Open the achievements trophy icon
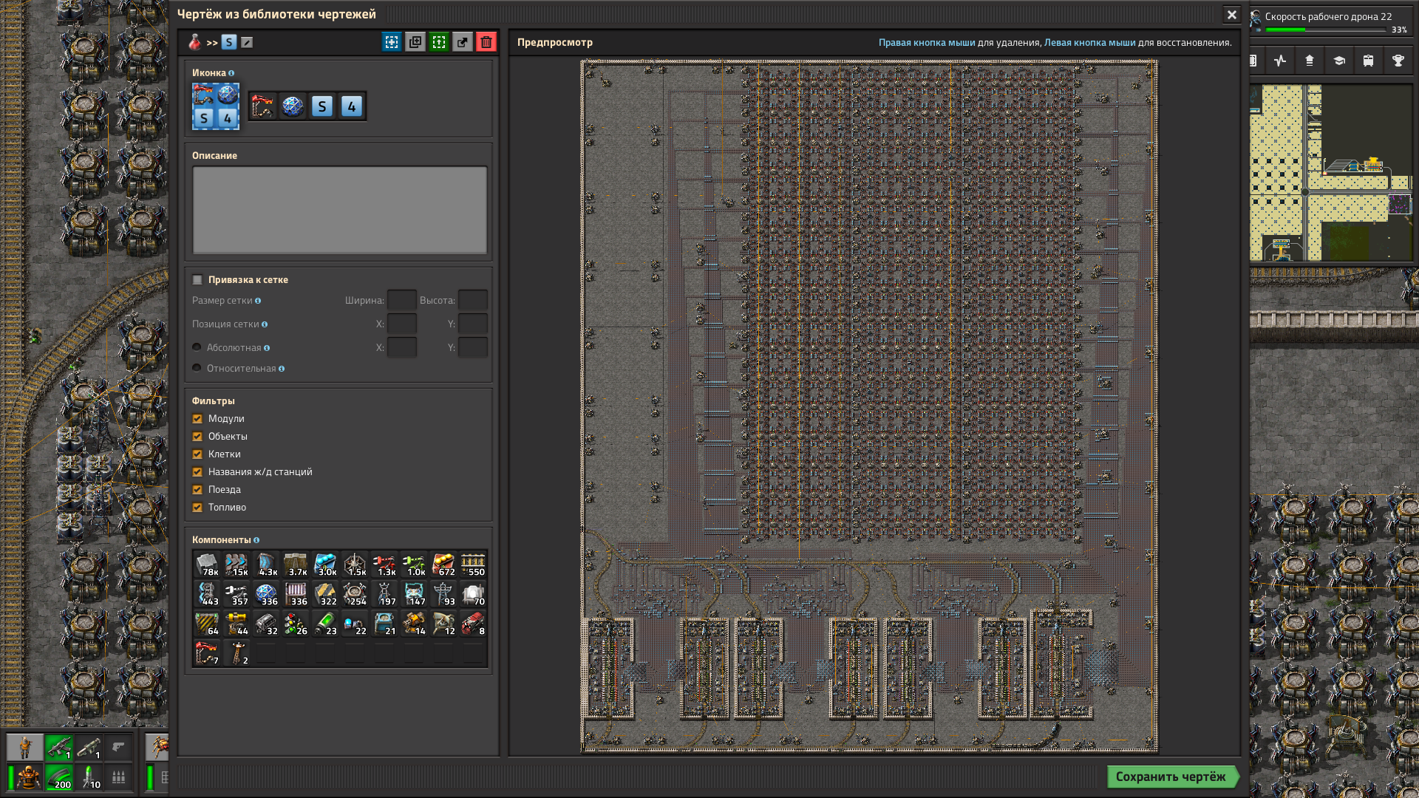The width and height of the screenshot is (1419, 798). 1398,61
